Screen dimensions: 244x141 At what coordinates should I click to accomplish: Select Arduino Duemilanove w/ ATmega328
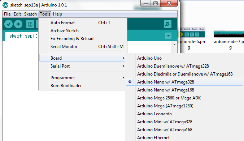point(184,66)
